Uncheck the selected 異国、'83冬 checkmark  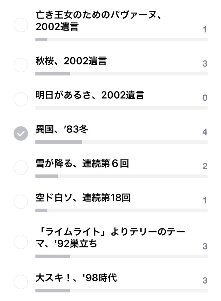tap(21, 134)
